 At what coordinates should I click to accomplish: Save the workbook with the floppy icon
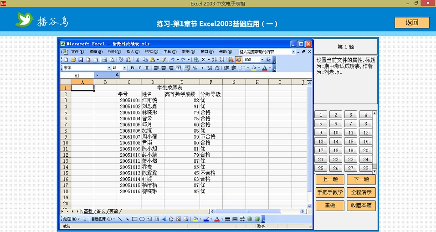click(x=81, y=60)
